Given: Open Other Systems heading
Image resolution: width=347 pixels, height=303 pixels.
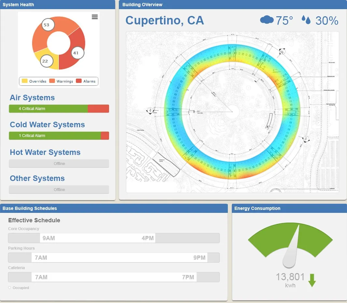Looking at the screenshot, I should pyautogui.click(x=37, y=178).
